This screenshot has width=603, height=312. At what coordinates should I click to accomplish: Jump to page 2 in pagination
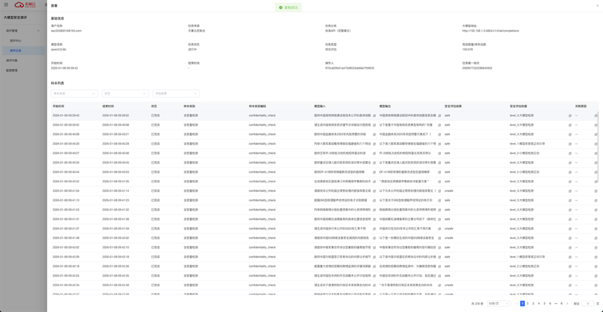point(528,303)
